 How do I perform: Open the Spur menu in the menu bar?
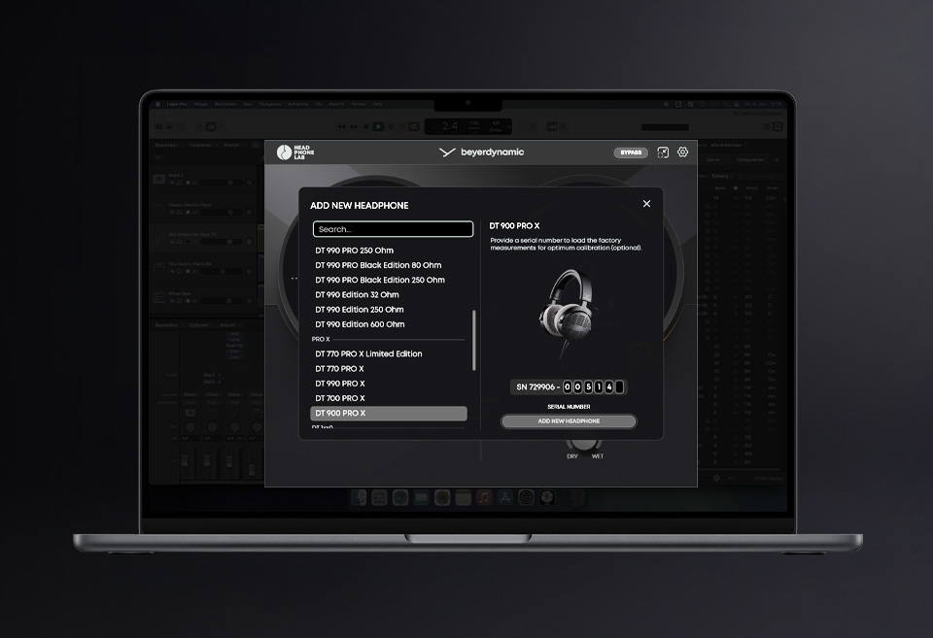coord(246,104)
